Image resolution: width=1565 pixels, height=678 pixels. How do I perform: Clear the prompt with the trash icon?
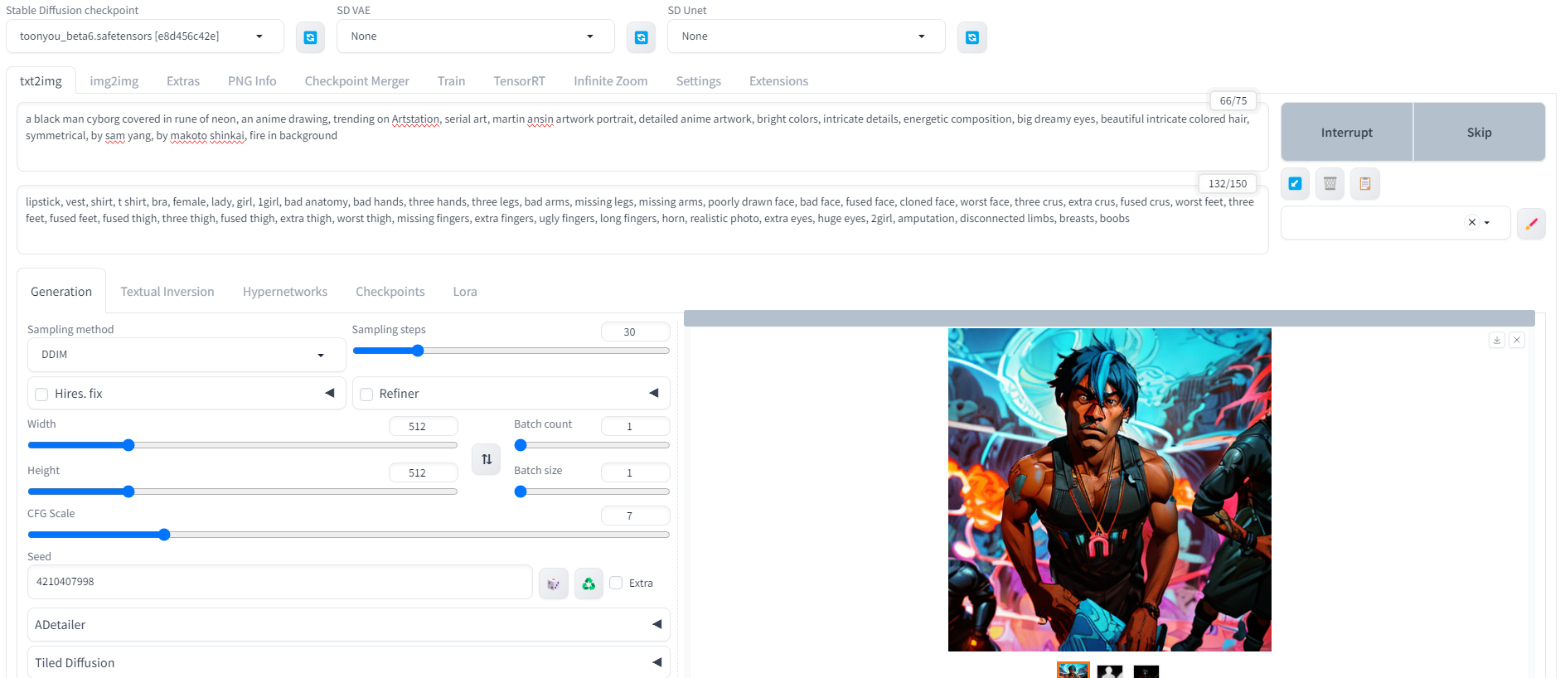[x=1330, y=183]
